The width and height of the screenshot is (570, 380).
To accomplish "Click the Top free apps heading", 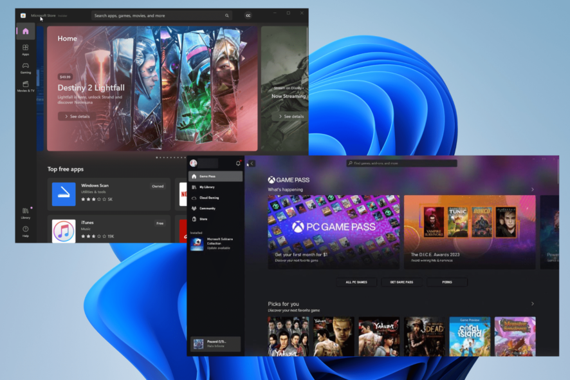I will tap(66, 169).
